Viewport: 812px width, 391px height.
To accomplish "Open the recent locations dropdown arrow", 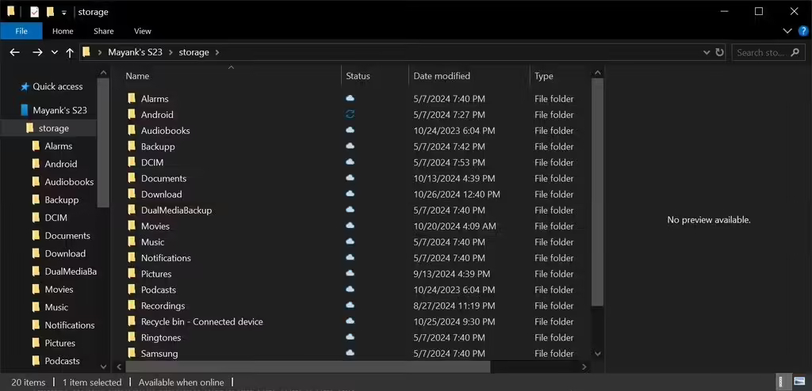I will [x=55, y=52].
